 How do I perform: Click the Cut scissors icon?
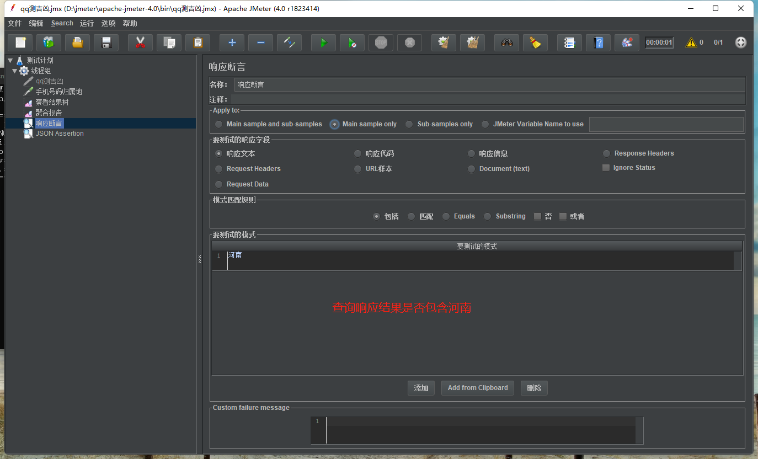[140, 42]
